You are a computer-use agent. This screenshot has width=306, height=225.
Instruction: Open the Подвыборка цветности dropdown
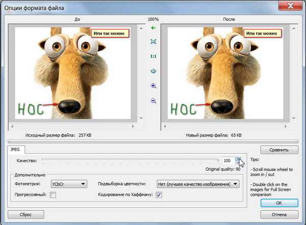pyautogui.click(x=198, y=184)
